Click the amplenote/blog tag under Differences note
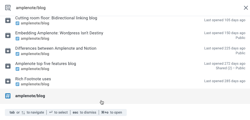250x120 pixels. point(35,54)
